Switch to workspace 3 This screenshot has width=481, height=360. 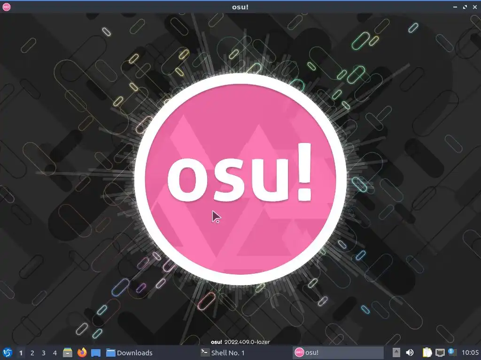pos(44,353)
